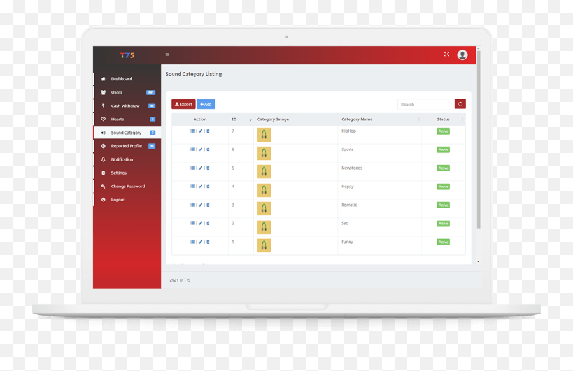This screenshot has height=371, width=573.
Task: Click the view icon for HipHop row
Action: pos(192,131)
